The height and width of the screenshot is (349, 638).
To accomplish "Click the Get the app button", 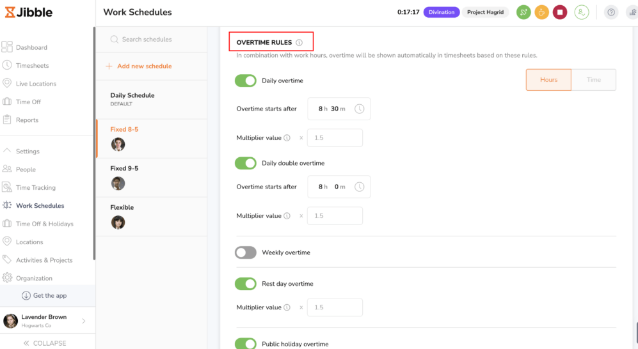I will coord(44,295).
